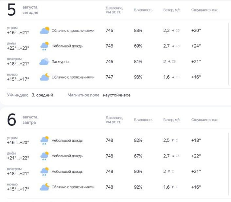Click today's Ощущается как column header
Screen dimensions: 231x202
[x=204, y=10]
